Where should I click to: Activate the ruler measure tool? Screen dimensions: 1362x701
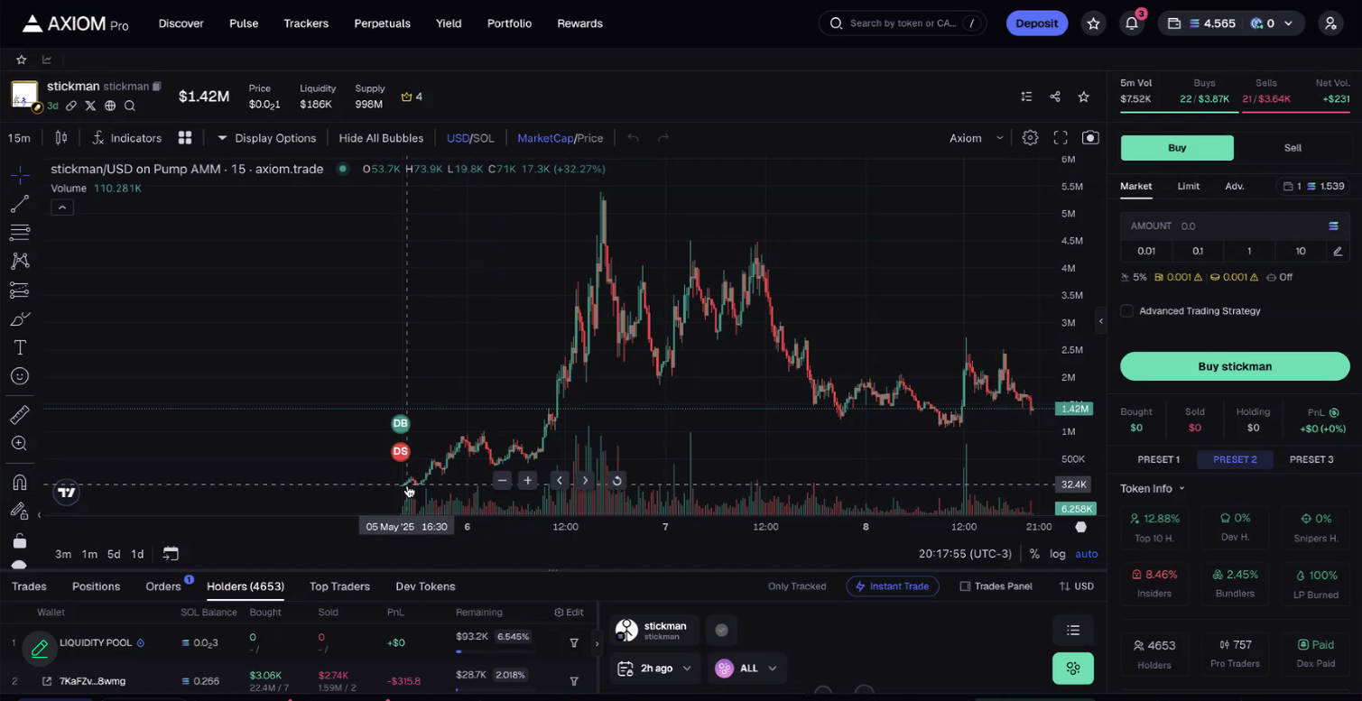tap(20, 414)
